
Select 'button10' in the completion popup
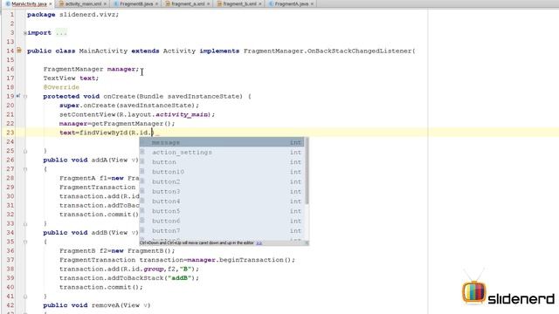point(222,172)
